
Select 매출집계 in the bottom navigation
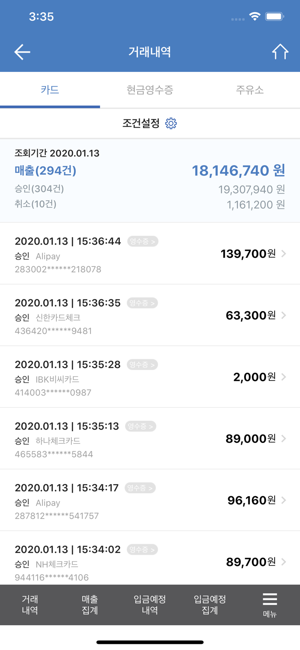(x=89, y=604)
